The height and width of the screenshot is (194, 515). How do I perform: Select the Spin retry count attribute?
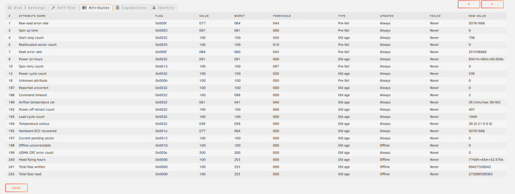pyautogui.click(x=31, y=66)
